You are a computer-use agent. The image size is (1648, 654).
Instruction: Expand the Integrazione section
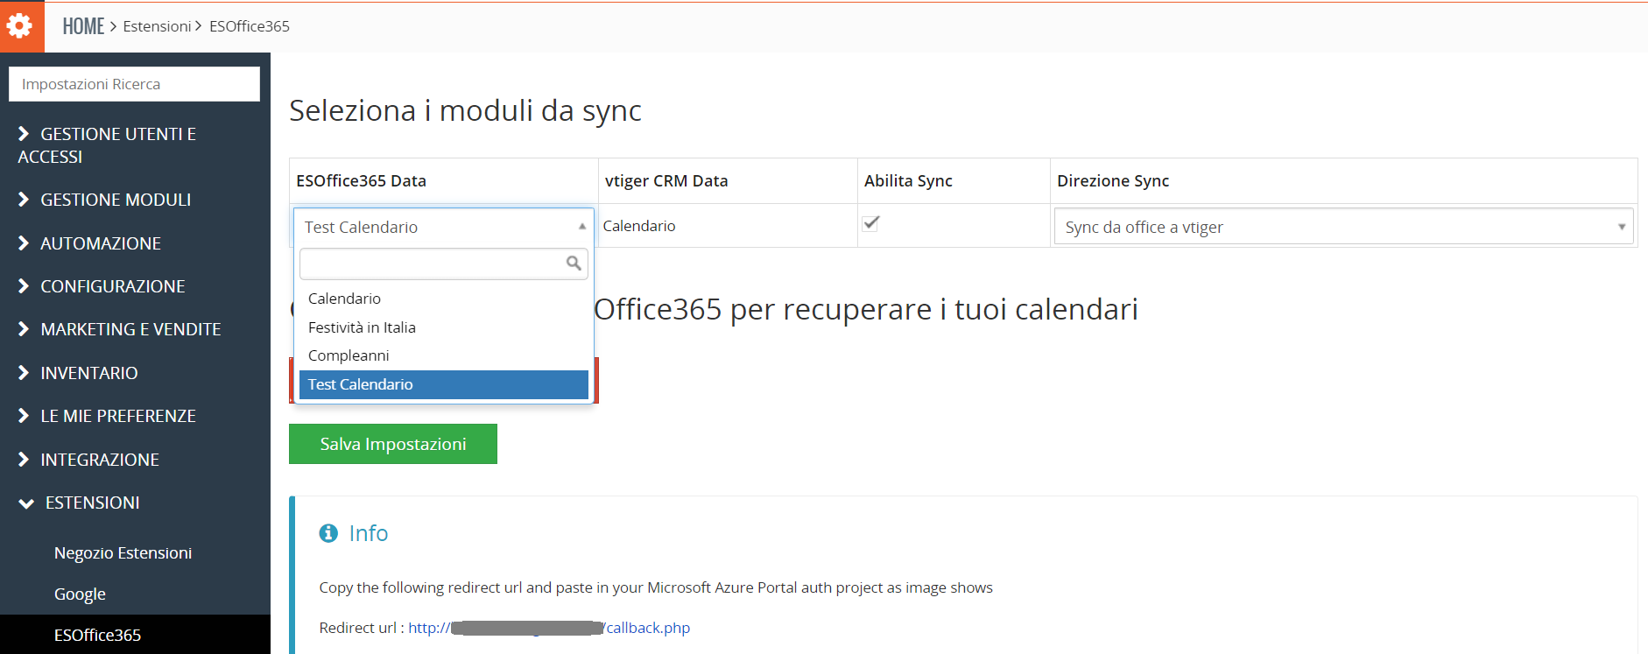(88, 460)
